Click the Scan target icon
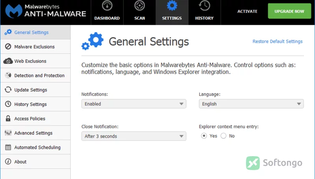315x179 pixels. 139,5
